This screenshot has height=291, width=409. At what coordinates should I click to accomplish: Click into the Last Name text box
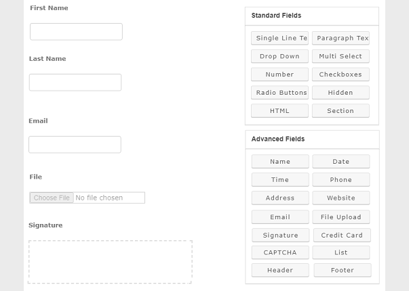[75, 83]
